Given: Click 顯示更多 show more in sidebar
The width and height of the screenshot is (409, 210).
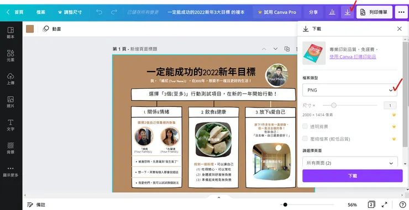Looking at the screenshot, I should [11, 171].
